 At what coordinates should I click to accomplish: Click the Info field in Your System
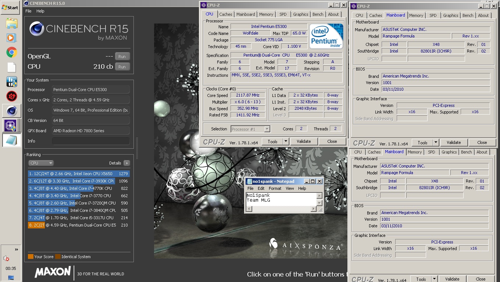(x=91, y=141)
